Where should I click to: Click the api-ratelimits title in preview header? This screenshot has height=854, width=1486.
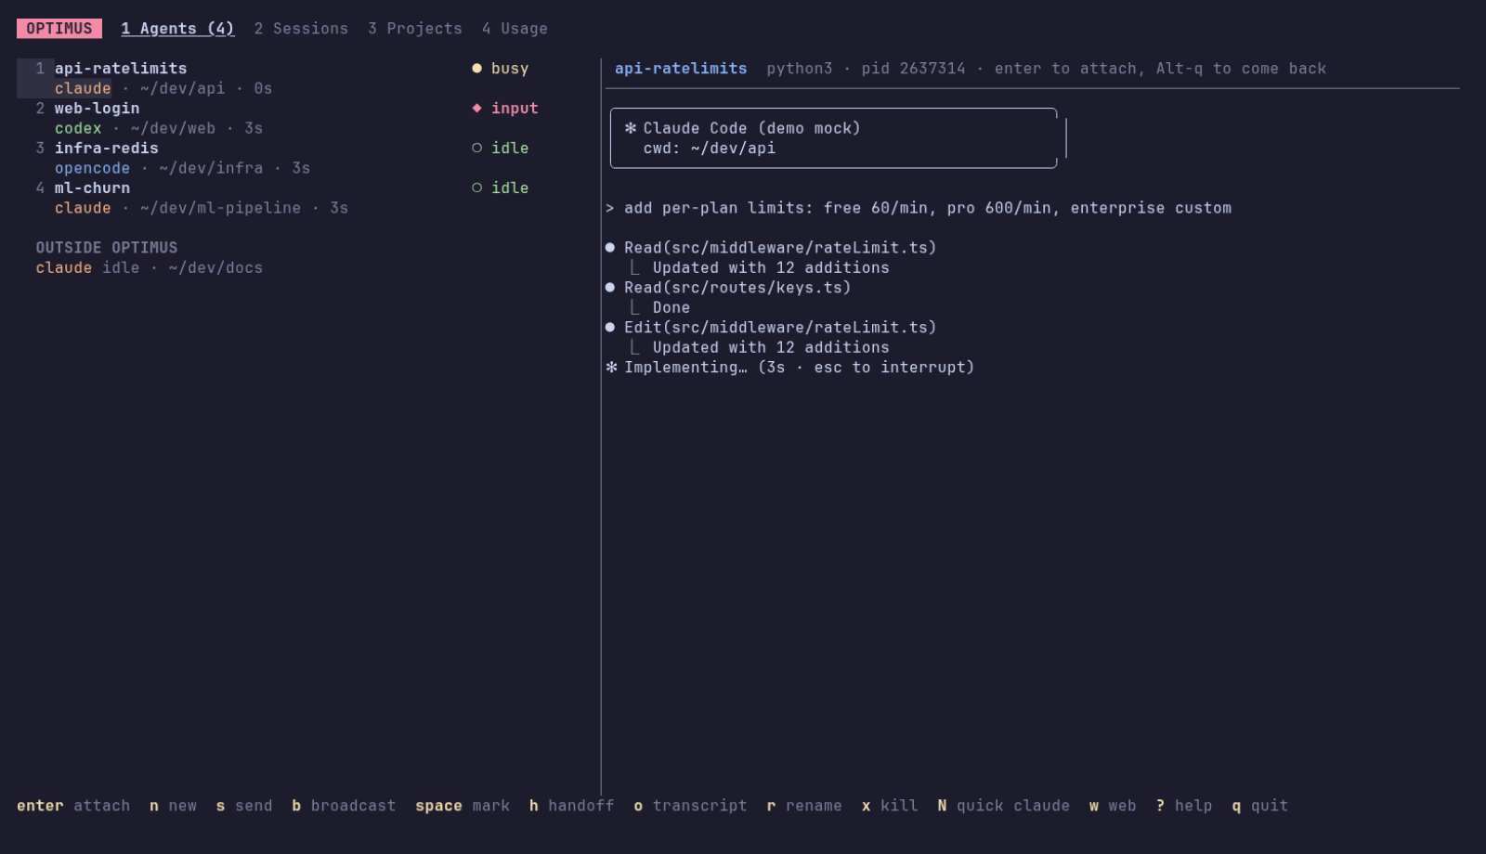[681, 69]
